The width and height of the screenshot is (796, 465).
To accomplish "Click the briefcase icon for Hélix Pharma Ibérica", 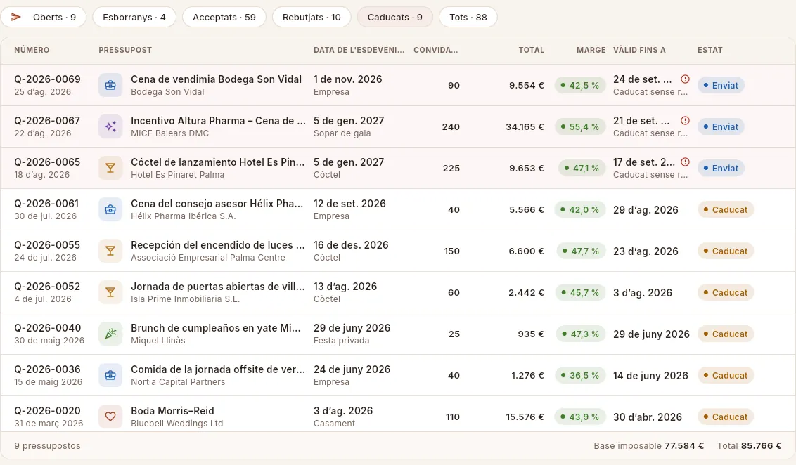I will point(110,209).
